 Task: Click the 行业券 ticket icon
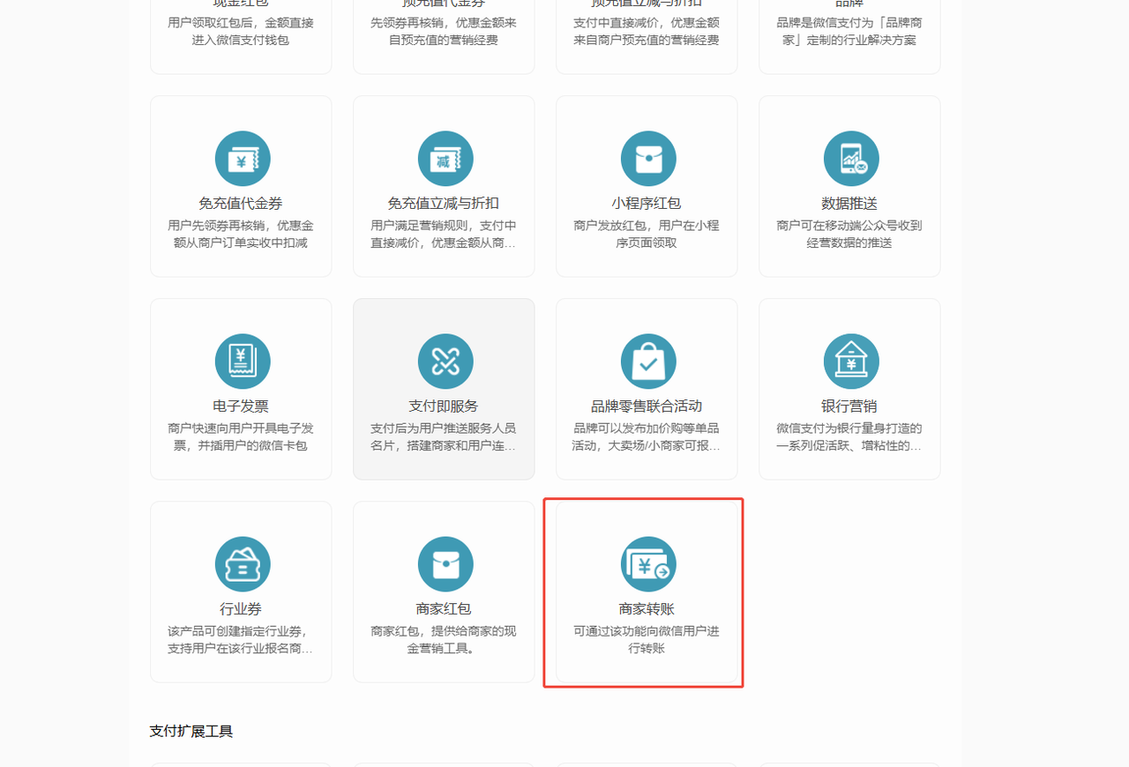coord(242,564)
